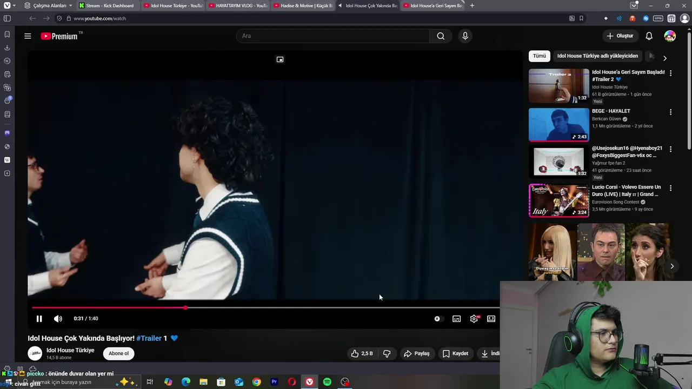Open options for @Usejosekun16 video

click(x=670, y=149)
